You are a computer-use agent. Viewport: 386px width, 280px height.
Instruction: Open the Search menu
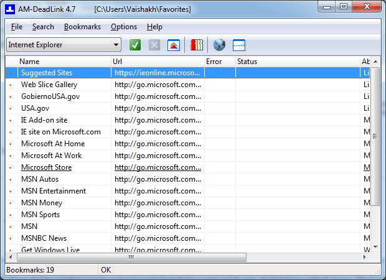tap(43, 27)
